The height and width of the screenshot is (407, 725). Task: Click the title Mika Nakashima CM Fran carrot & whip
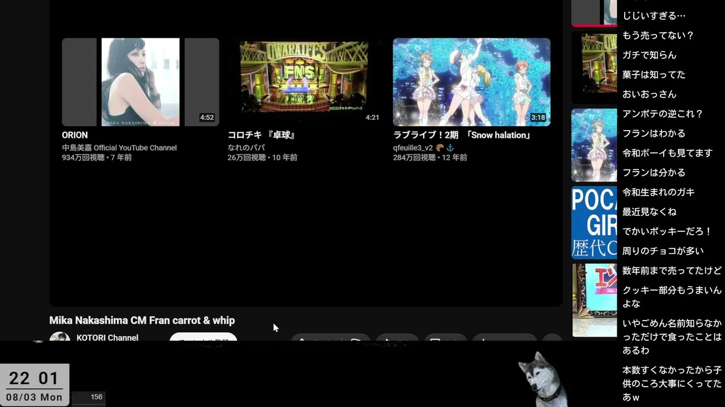coord(142,321)
